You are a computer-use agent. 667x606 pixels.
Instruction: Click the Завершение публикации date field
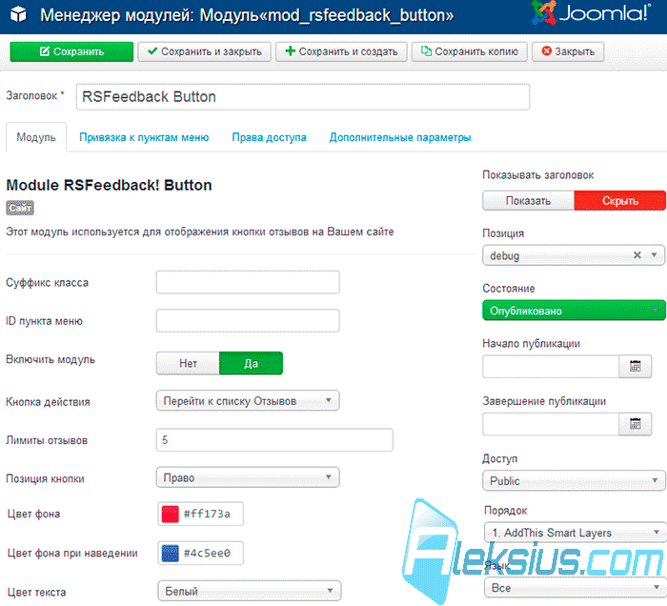(551, 424)
